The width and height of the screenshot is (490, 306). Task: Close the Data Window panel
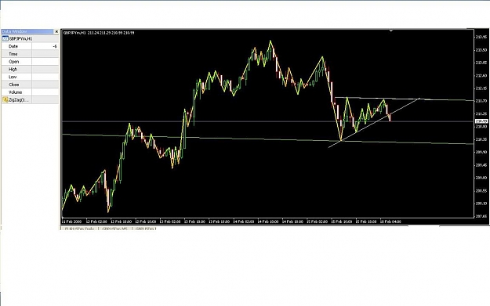tap(56, 31)
